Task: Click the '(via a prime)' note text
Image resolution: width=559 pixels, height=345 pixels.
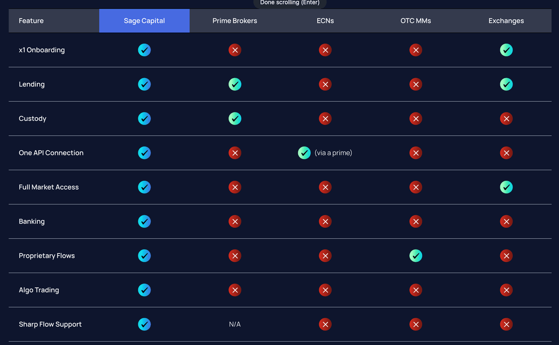Action: (x=334, y=153)
